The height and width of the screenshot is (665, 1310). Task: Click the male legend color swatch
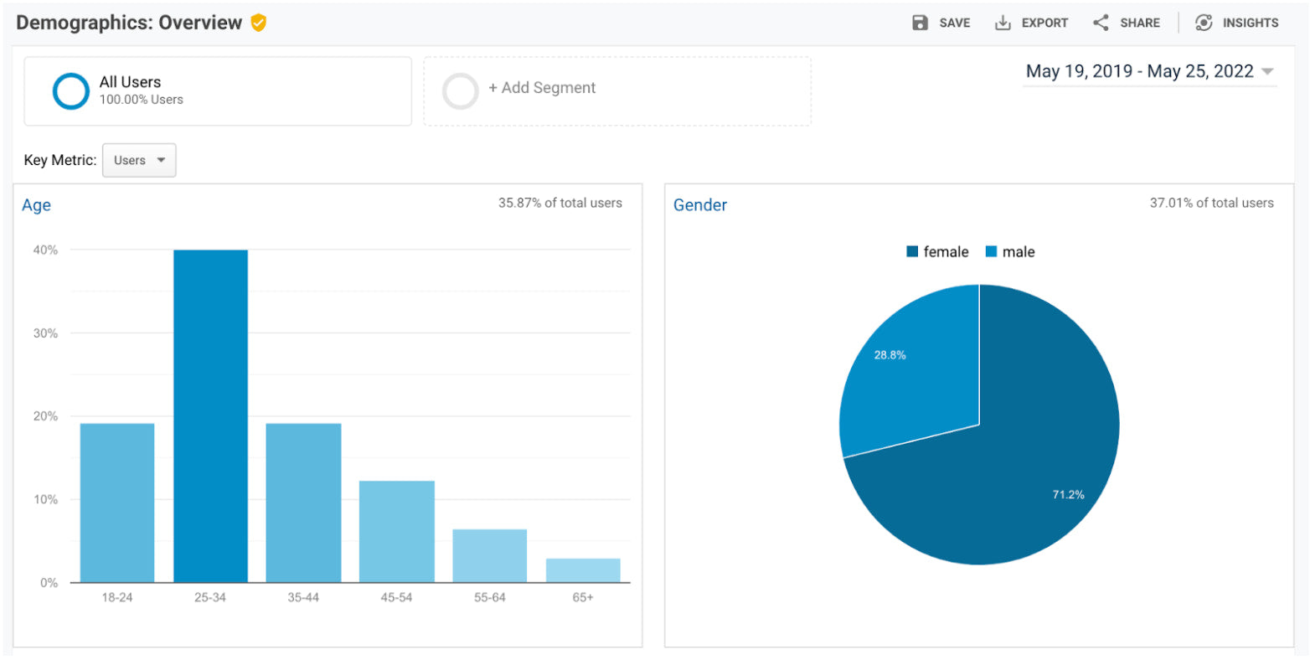pos(991,252)
